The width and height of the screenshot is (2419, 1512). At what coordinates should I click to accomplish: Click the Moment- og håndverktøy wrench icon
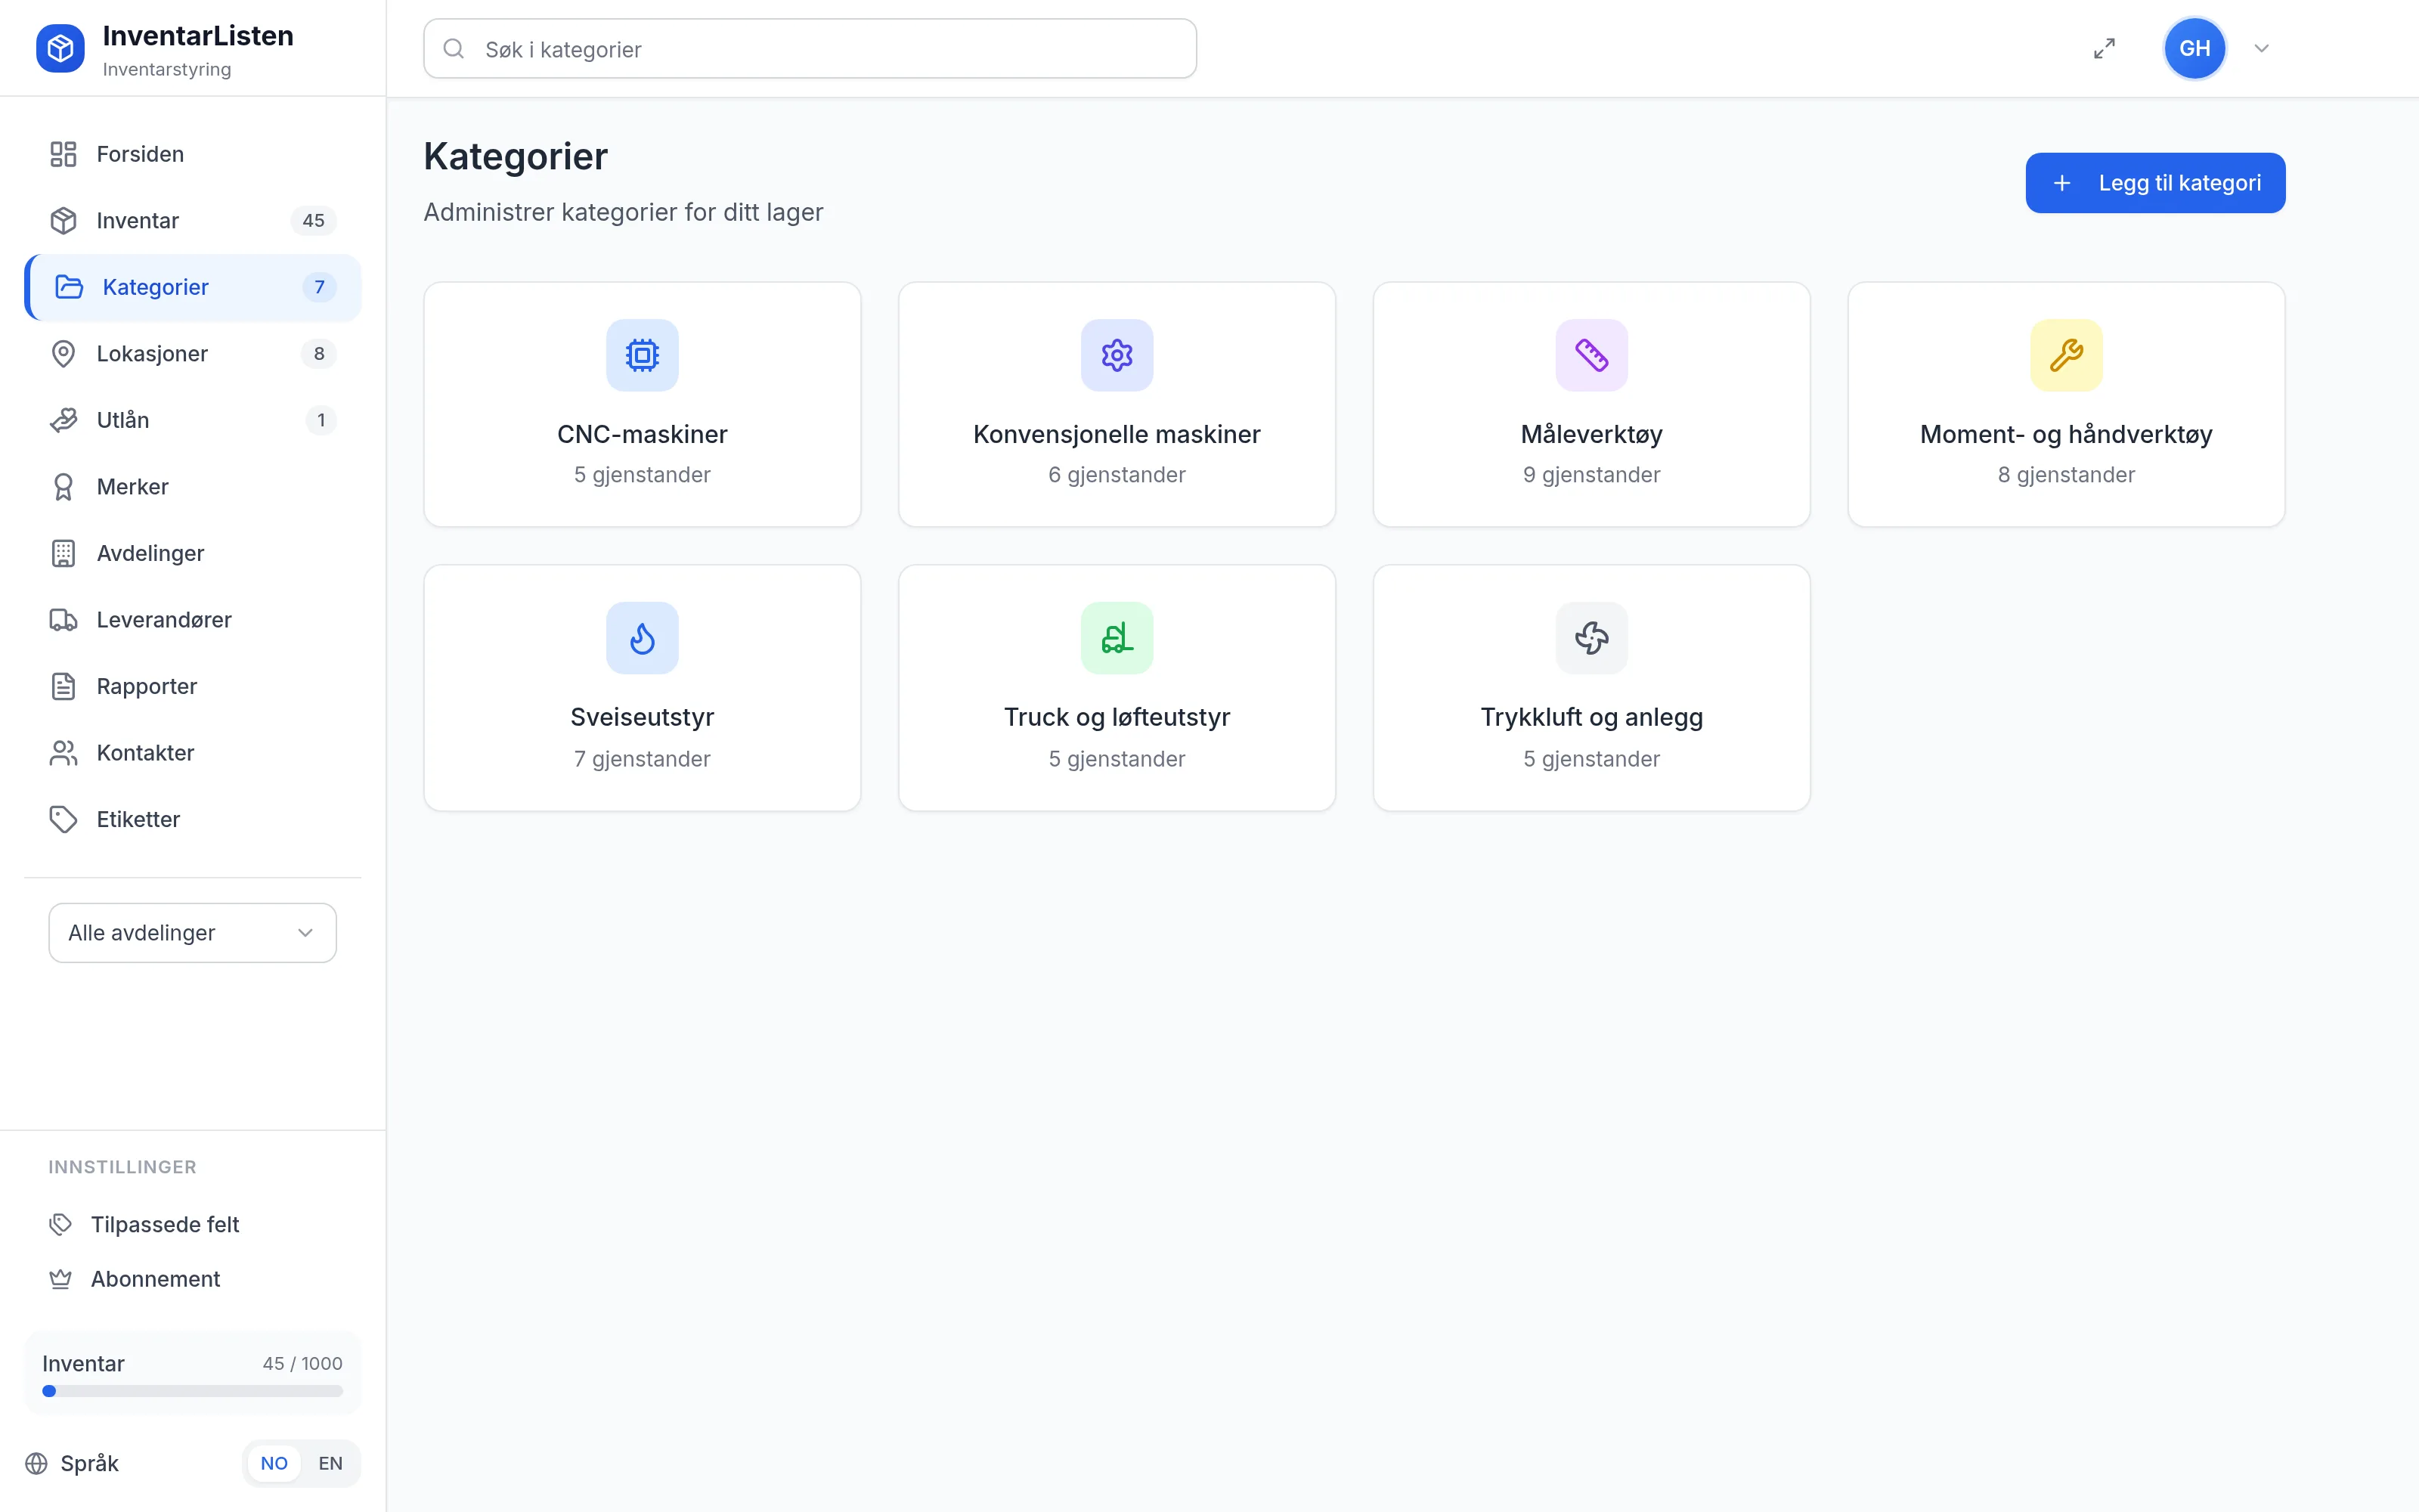click(x=2066, y=355)
